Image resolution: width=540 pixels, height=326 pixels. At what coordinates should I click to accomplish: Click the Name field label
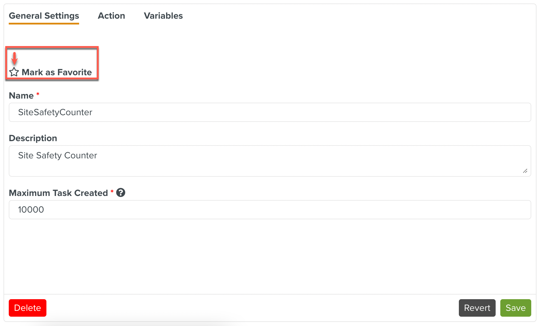click(x=21, y=96)
